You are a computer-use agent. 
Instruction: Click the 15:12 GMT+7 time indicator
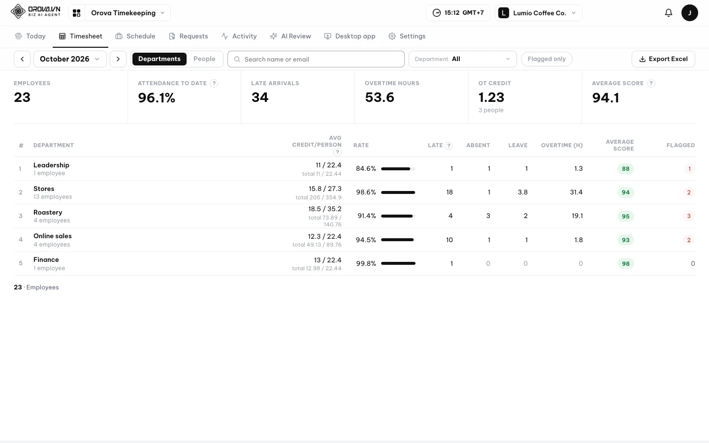(458, 13)
